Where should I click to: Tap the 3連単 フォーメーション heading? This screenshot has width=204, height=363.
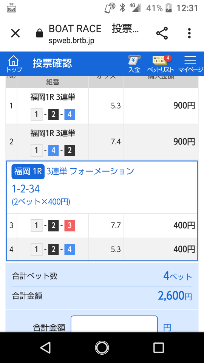(90, 171)
